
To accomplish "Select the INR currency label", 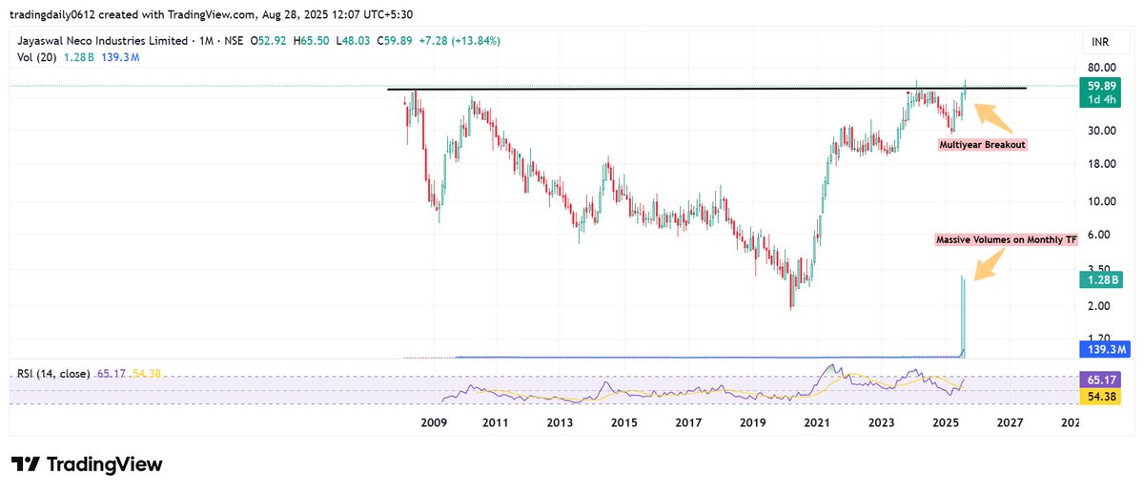I will click(1102, 44).
